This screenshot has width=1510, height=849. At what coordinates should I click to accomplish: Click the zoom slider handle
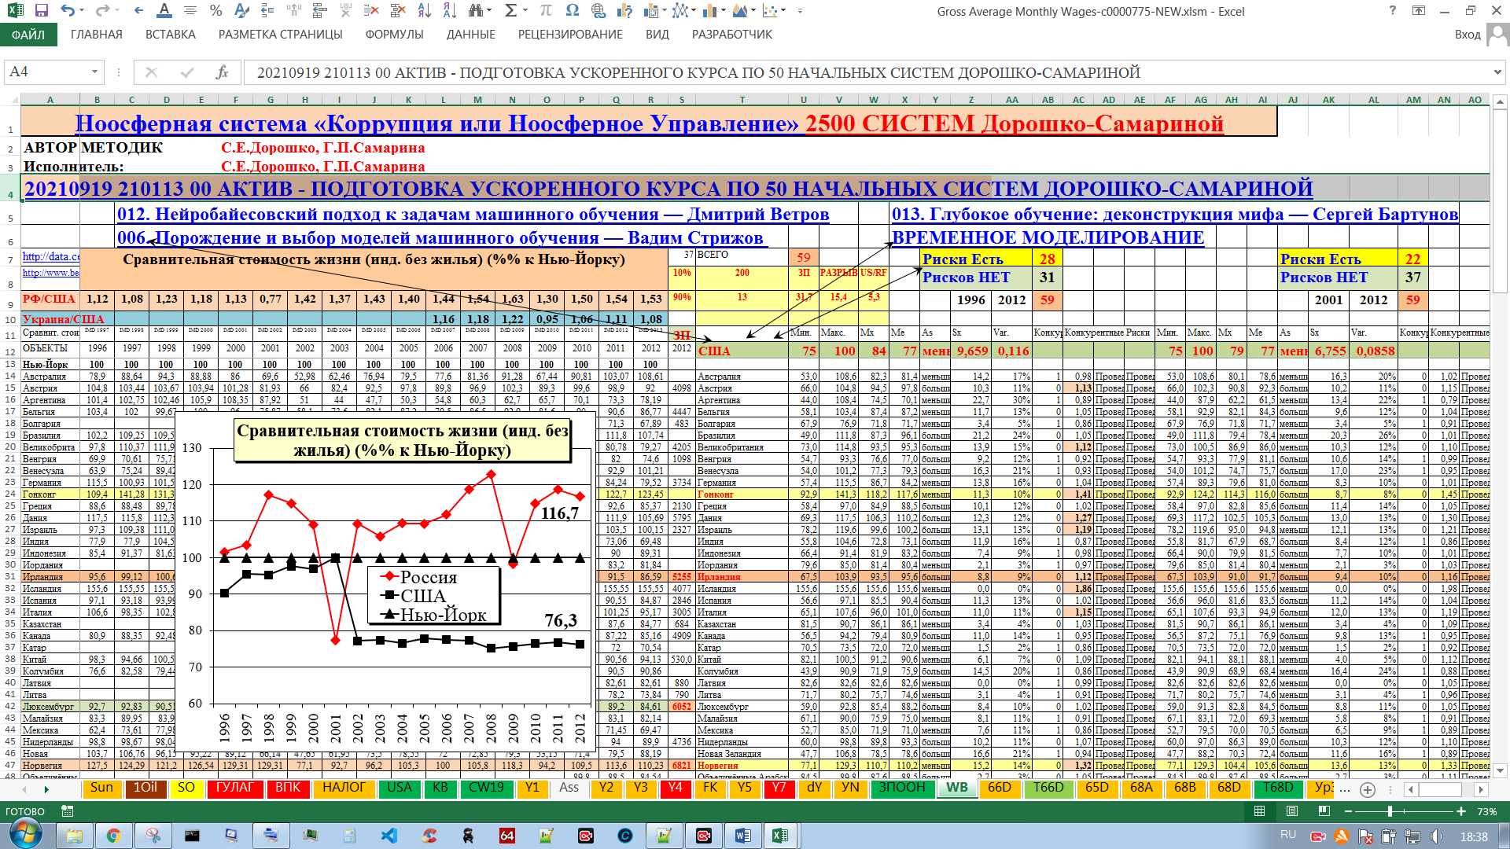[1390, 811]
